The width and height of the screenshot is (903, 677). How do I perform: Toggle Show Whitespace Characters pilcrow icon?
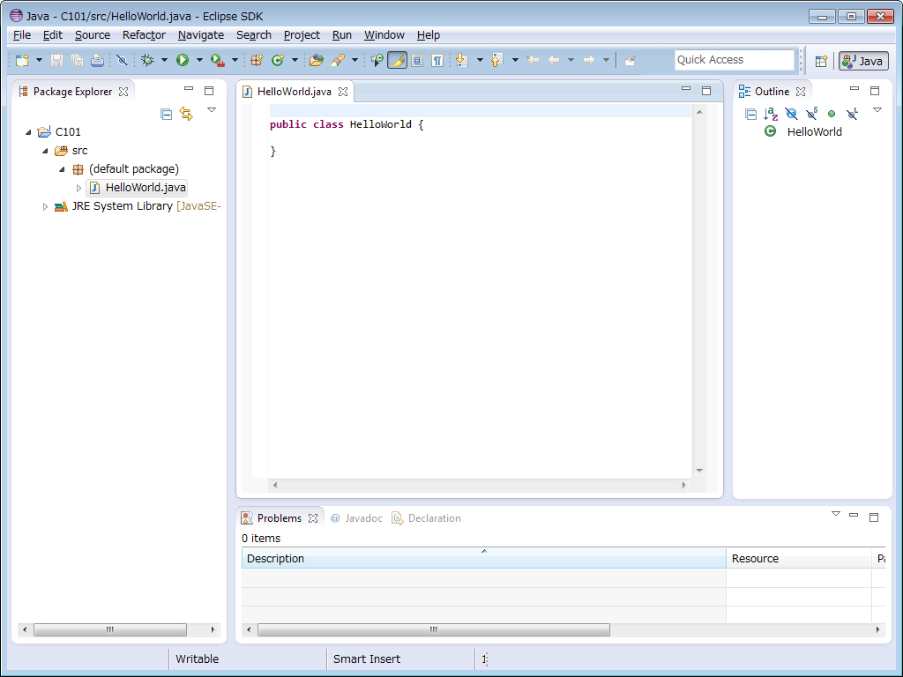pyautogui.click(x=437, y=60)
